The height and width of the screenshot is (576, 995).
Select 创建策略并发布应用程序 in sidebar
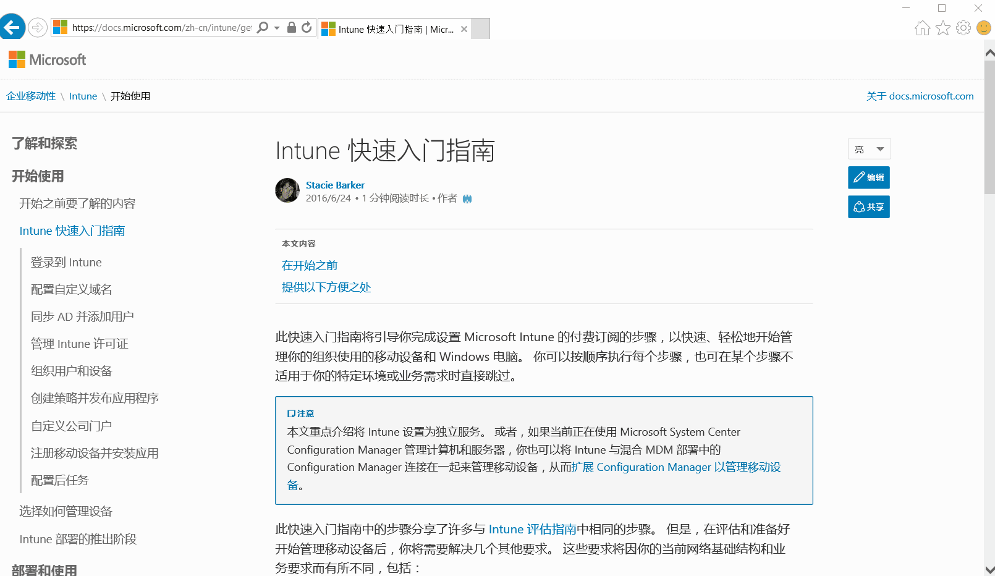[x=95, y=398]
